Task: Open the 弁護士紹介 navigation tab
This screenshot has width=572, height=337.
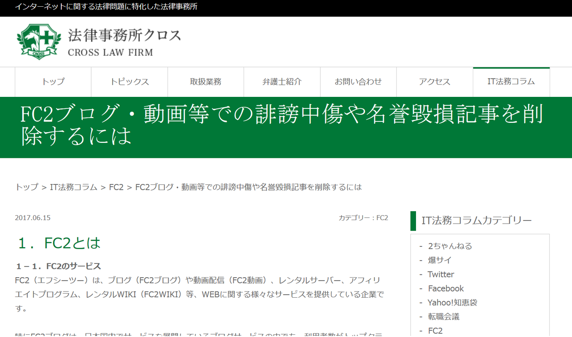Action: pos(282,82)
